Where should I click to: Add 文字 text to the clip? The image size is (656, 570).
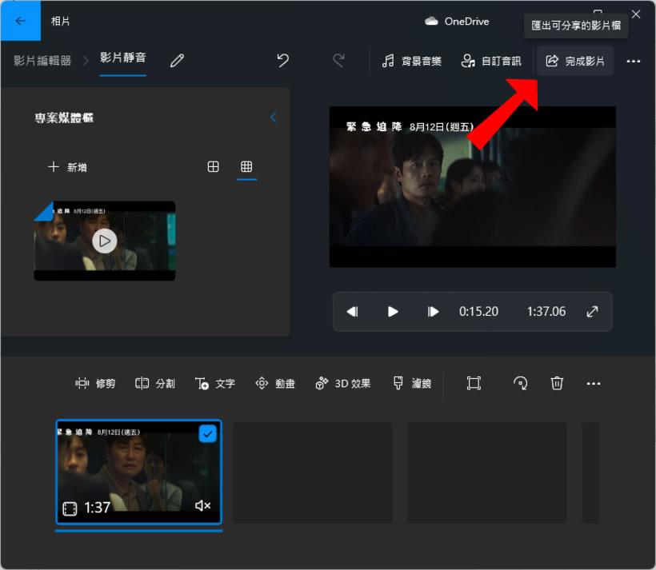click(215, 384)
